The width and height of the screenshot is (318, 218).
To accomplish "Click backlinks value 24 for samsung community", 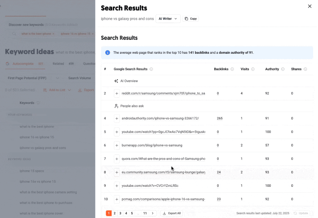I will pos(219,172).
